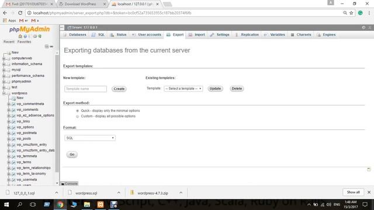
Task: Click Show all downloads
Action: [353, 192]
